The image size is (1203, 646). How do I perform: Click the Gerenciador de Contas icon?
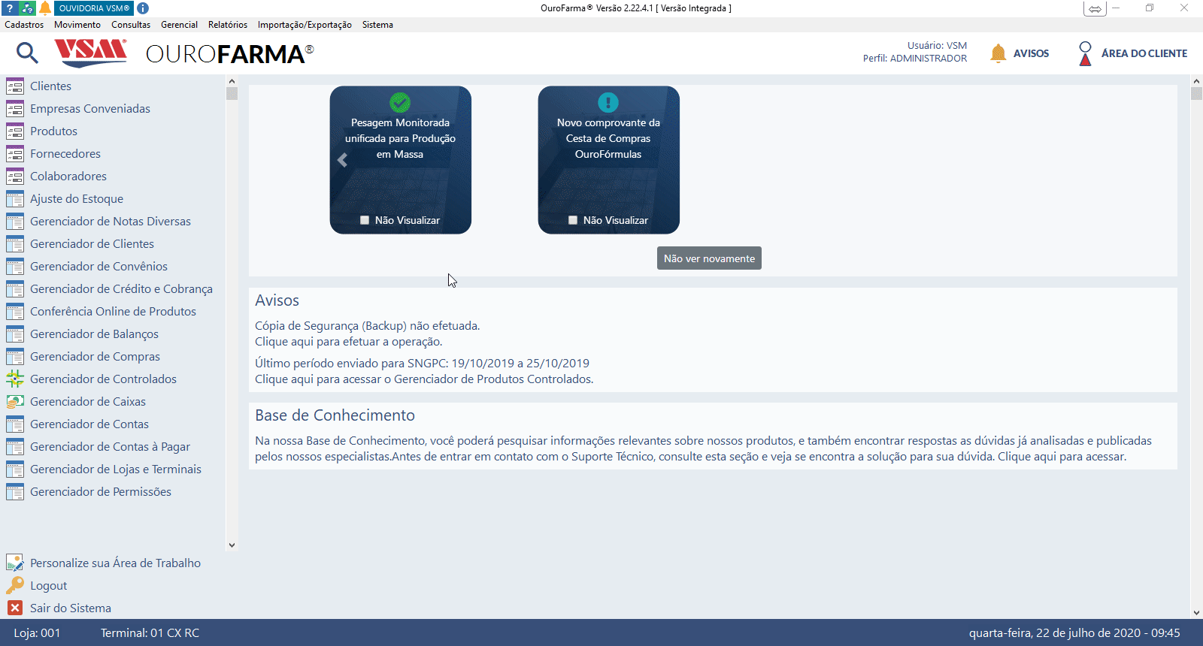point(15,424)
